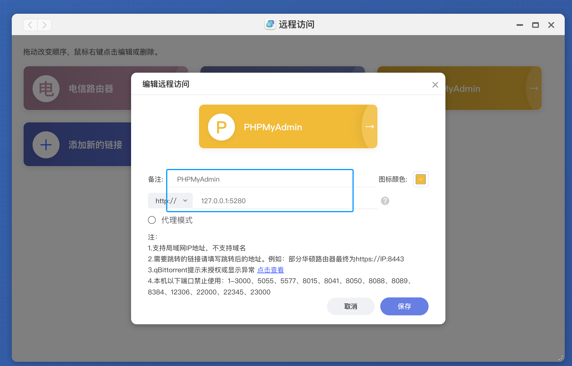The image size is (572, 366).
Task: Click the 远程访问 app icon in title bar
Action: [270, 24]
